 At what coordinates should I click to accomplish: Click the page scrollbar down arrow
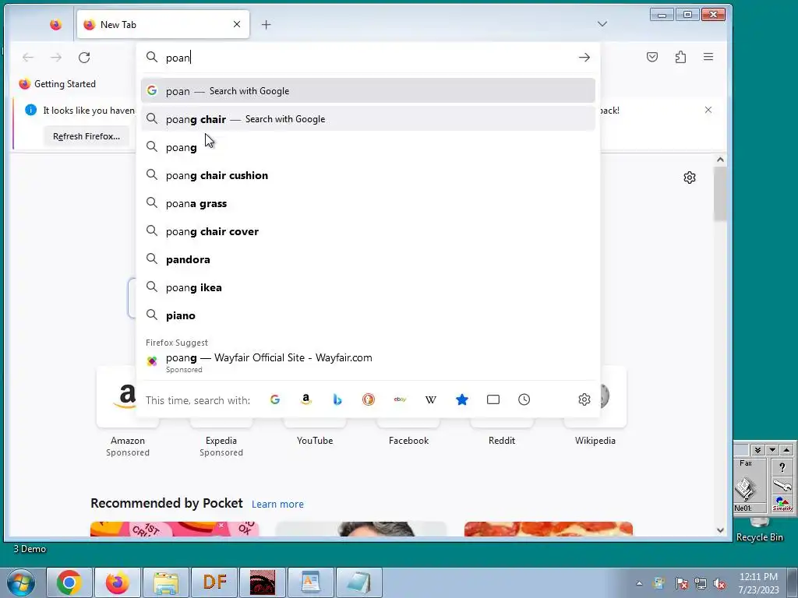(x=720, y=529)
